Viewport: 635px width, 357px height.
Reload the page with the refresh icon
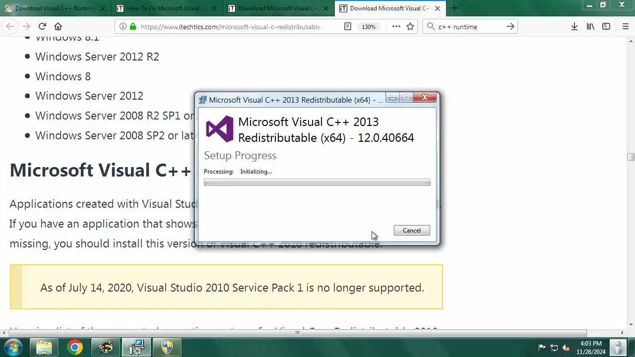(x=42, y=27)
